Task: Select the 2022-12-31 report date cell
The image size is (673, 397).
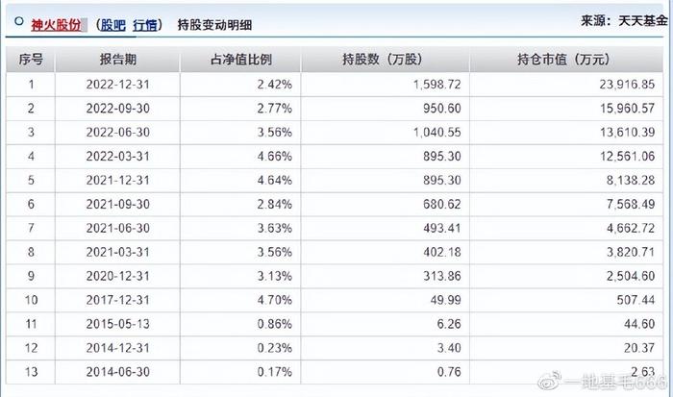Action: coord(117,85)
